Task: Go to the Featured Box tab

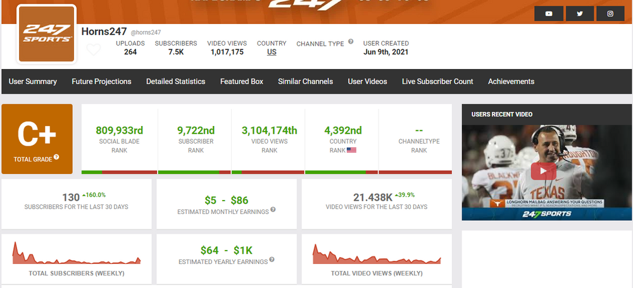Action: click(x=242, y=82)
